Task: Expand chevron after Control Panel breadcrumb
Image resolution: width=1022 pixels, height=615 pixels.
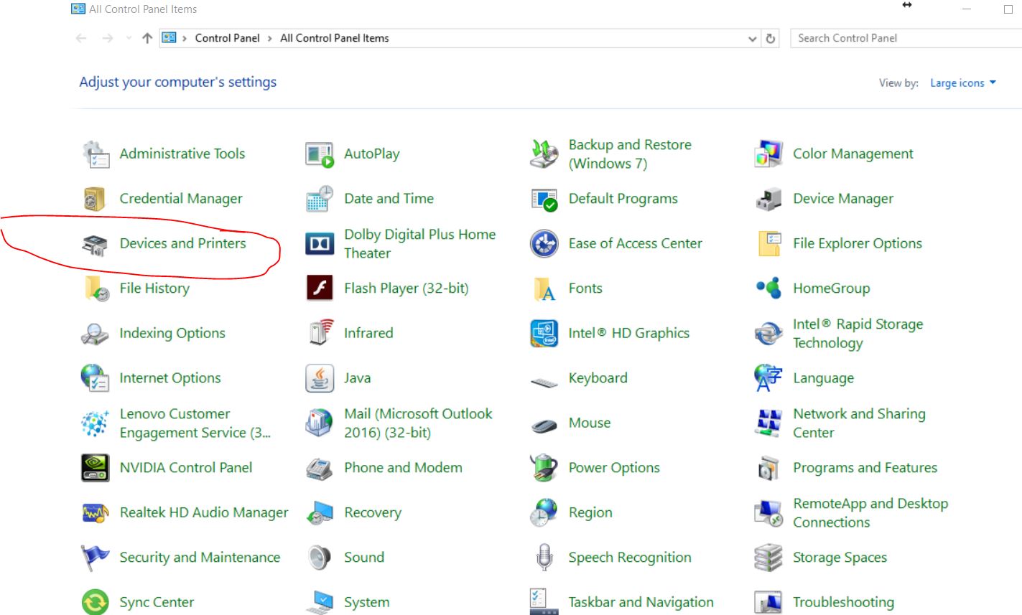Action: click(270, 39)
